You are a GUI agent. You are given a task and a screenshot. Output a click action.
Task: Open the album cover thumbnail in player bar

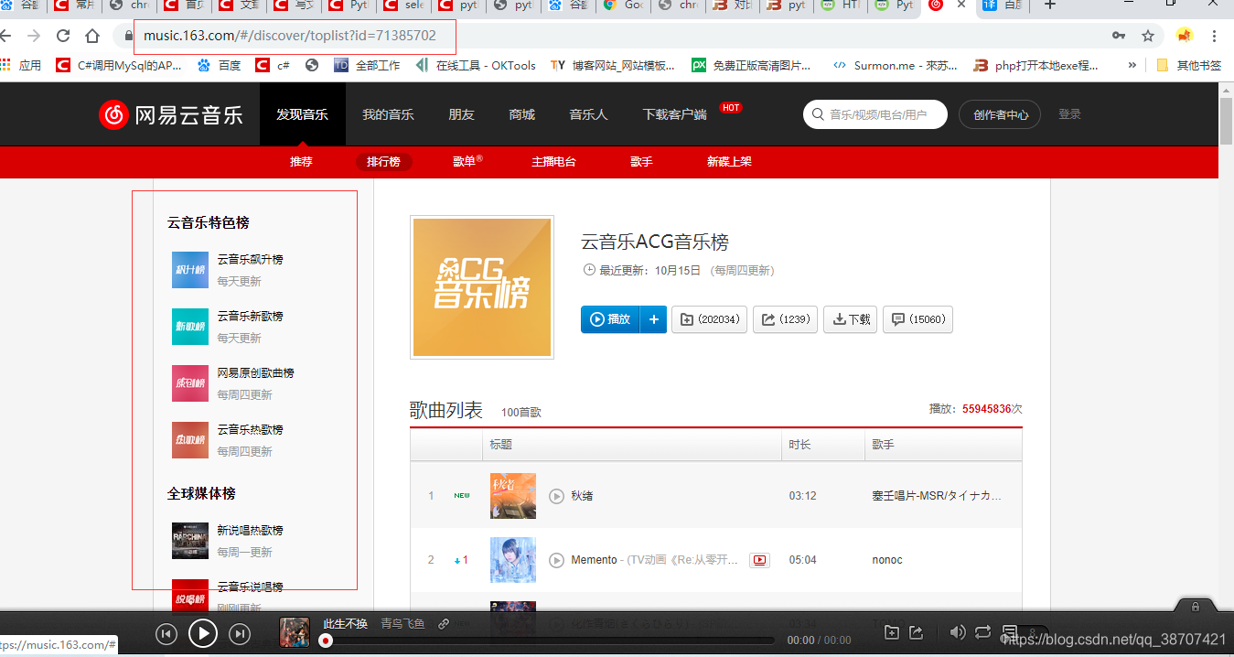coord(295,632)
